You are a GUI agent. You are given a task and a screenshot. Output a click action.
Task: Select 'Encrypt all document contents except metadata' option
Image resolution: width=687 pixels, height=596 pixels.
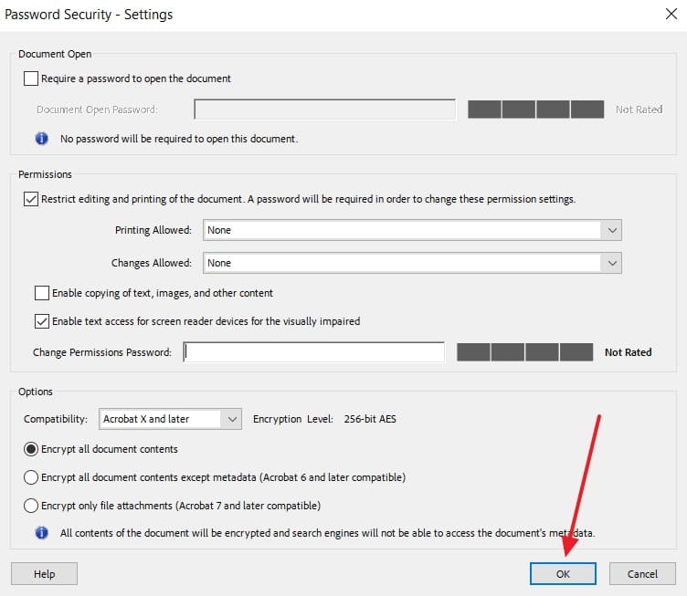(31, 477)
